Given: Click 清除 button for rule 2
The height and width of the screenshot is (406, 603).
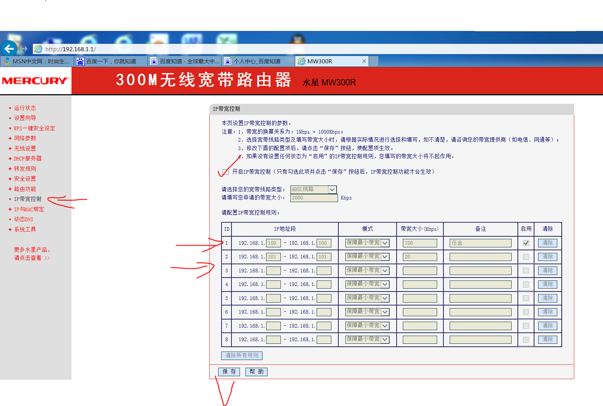Looking at the screenshot, I should (547, 257).
